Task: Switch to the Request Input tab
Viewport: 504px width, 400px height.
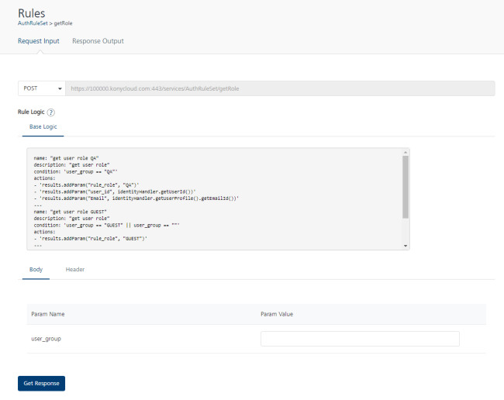Action: pos(39,41)
